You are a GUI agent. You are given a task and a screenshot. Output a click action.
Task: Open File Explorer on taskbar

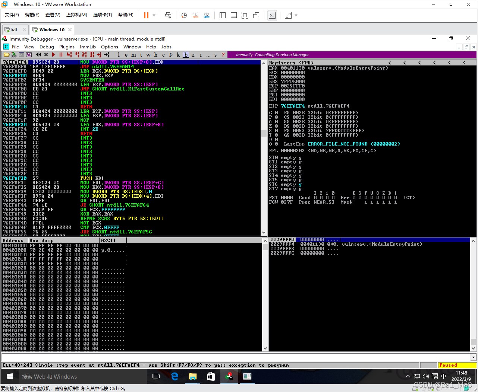192,376
